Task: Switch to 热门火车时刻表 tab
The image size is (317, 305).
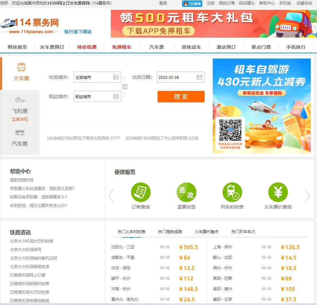Action: [x=131, y=231]
